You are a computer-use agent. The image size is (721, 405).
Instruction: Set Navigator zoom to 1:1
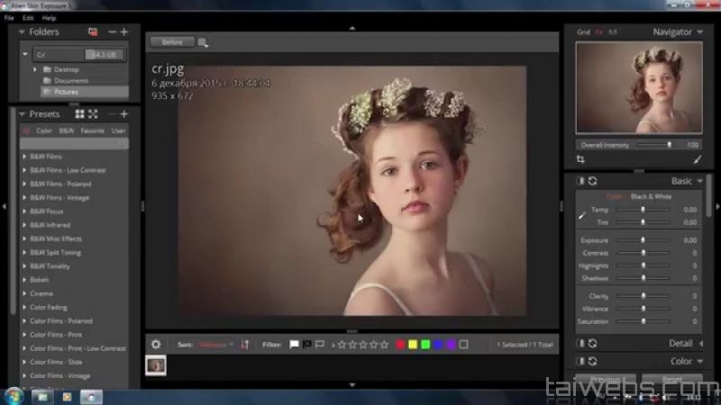613,32
